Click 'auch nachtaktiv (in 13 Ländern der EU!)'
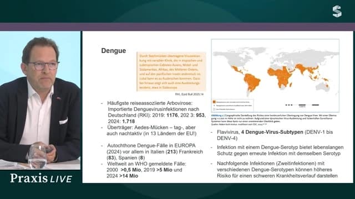The width and height of the screenshot is (355, 199). (x=151, y=134)
